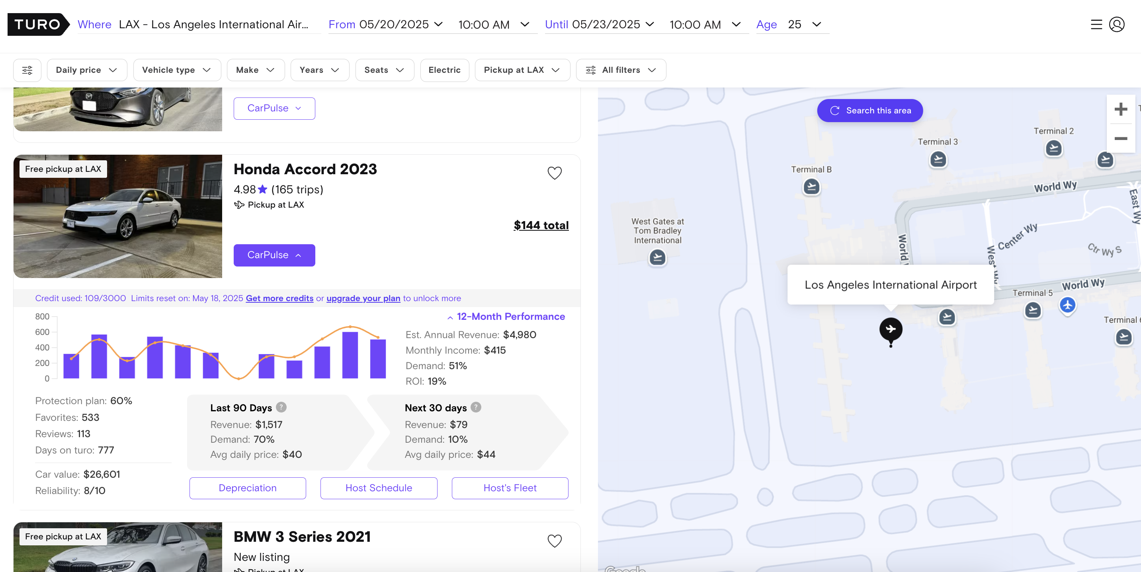
Task: Open the BMW 3 Series car photo
Action: 118,547
